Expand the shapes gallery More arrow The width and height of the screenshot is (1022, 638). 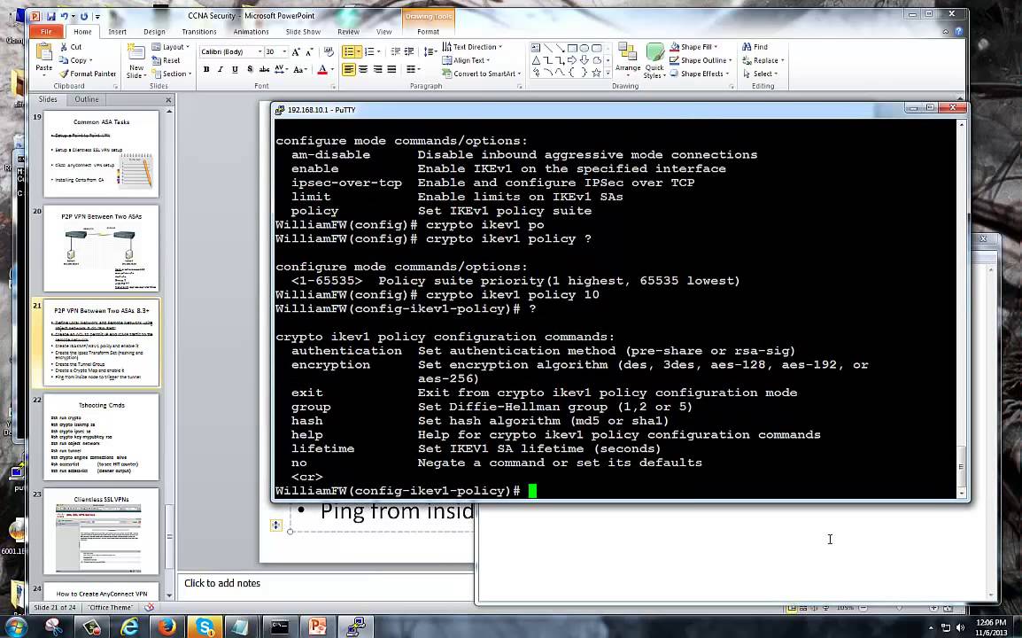(608, 73)
